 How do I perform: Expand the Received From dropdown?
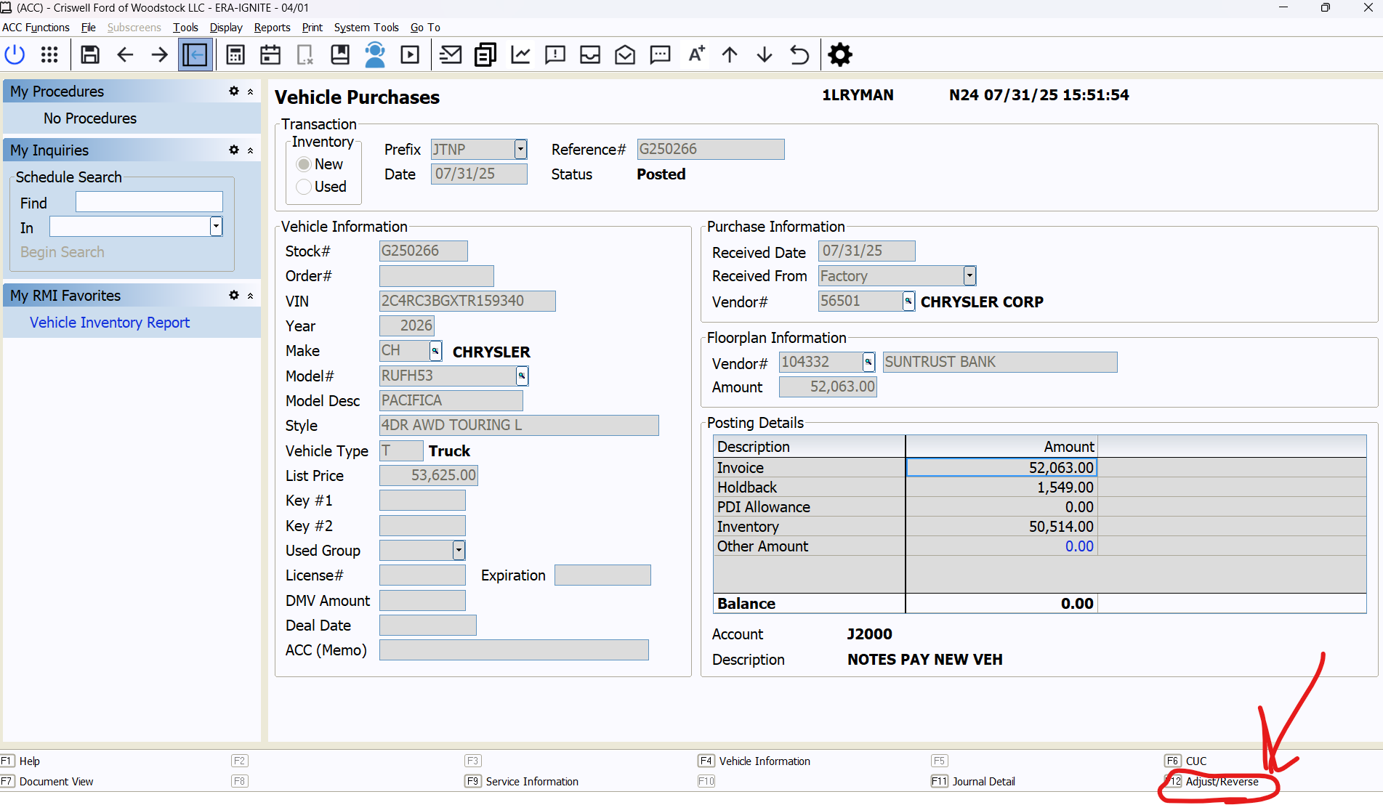(969, 276)
